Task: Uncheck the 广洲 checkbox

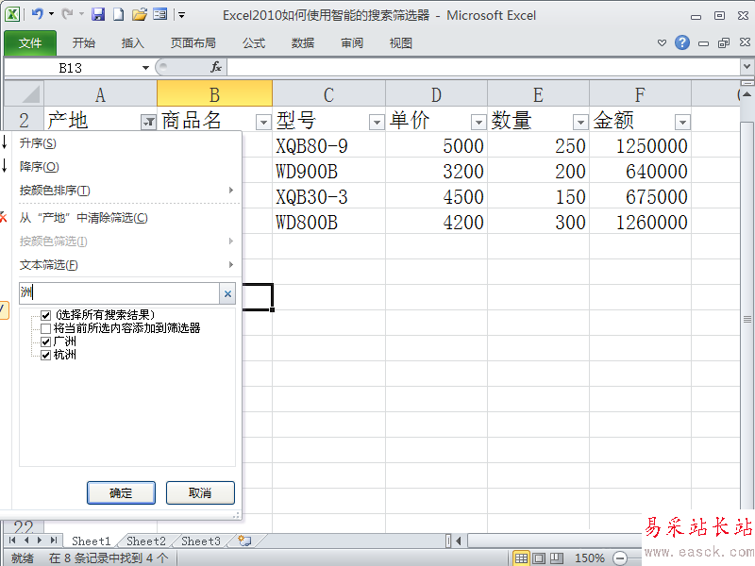Action: (x=45, y=341)
